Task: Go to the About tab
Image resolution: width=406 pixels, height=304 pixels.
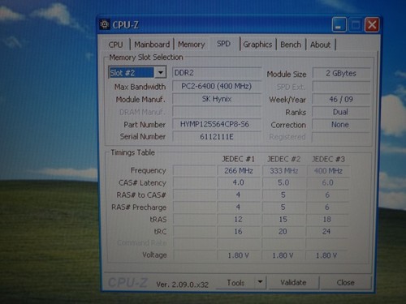Action: 321,45
